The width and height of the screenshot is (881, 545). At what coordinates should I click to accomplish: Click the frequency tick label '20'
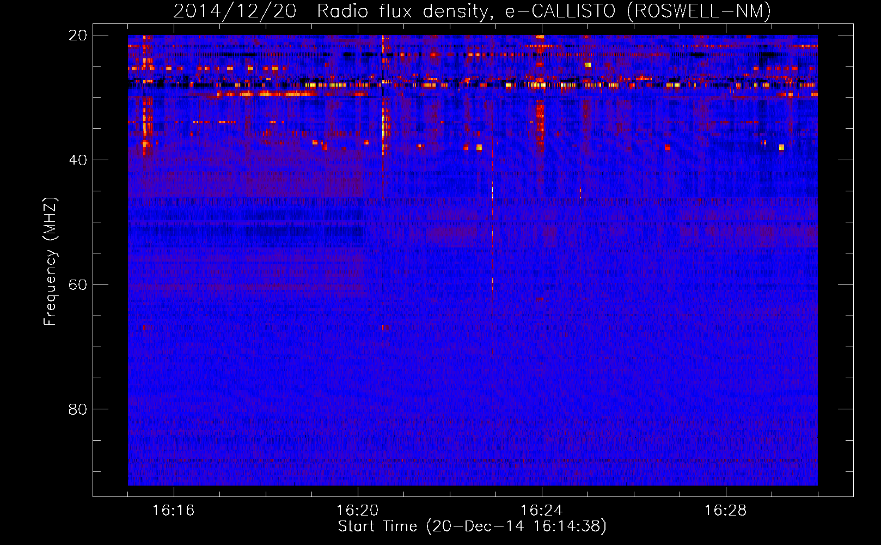point(78,35)
